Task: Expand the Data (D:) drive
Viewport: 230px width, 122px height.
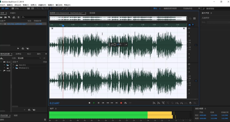Action: tap(13, 65)
